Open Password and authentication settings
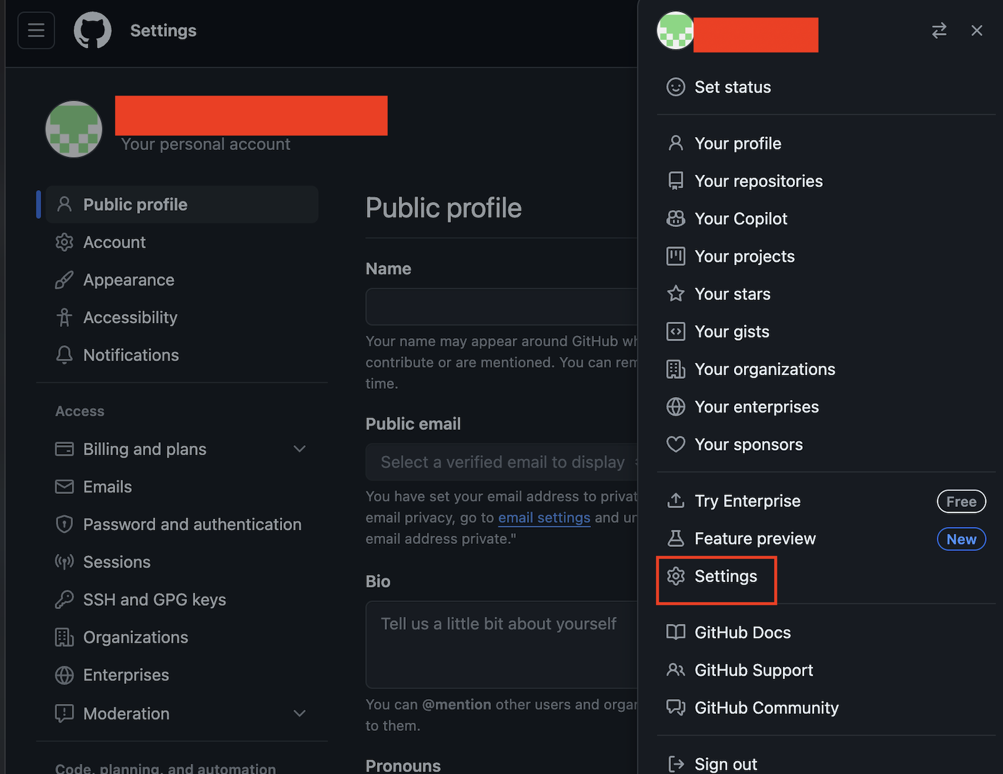The height and width of the screenshot is (774, 1003). tap(182, 524)
